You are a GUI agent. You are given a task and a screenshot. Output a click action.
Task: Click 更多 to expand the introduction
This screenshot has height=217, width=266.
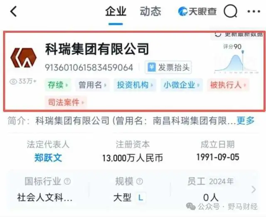point(246,121)
